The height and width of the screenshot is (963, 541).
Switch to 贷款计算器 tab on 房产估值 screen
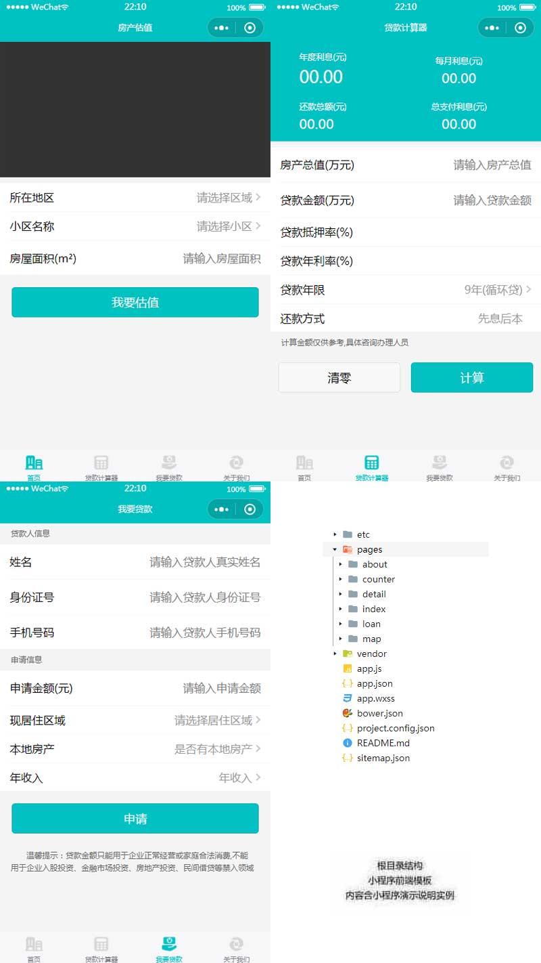[101, 466]
